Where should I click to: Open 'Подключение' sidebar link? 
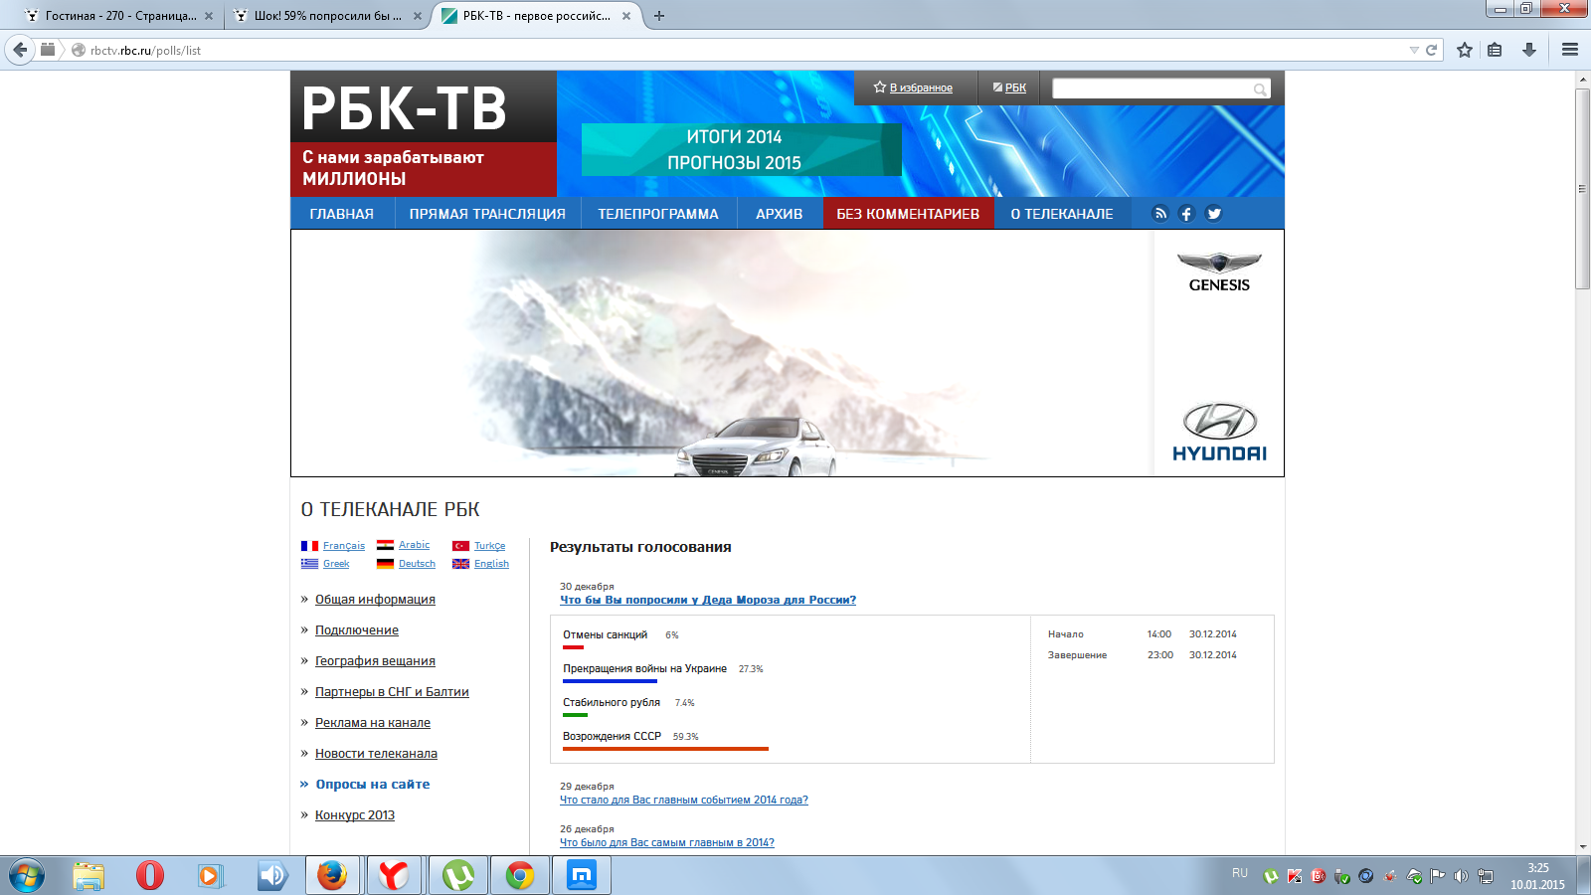(x=357, y=630)
